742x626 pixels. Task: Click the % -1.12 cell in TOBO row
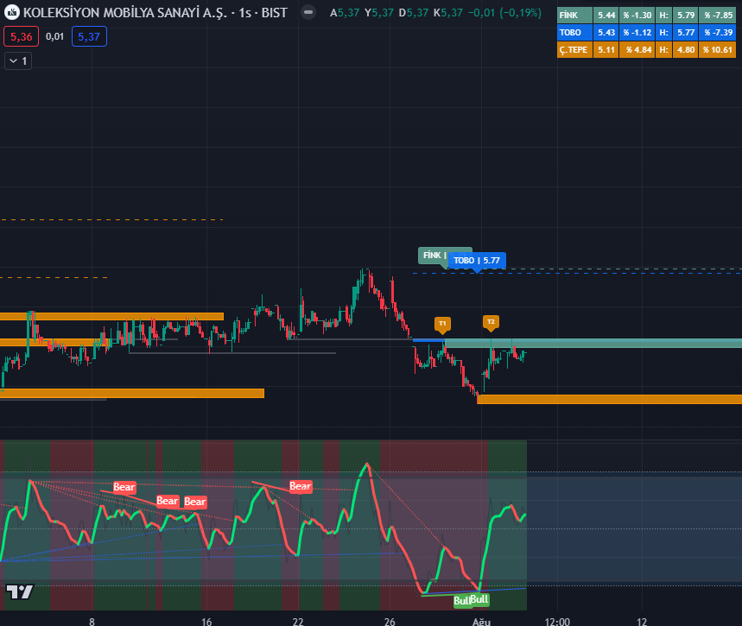point(637,33)
